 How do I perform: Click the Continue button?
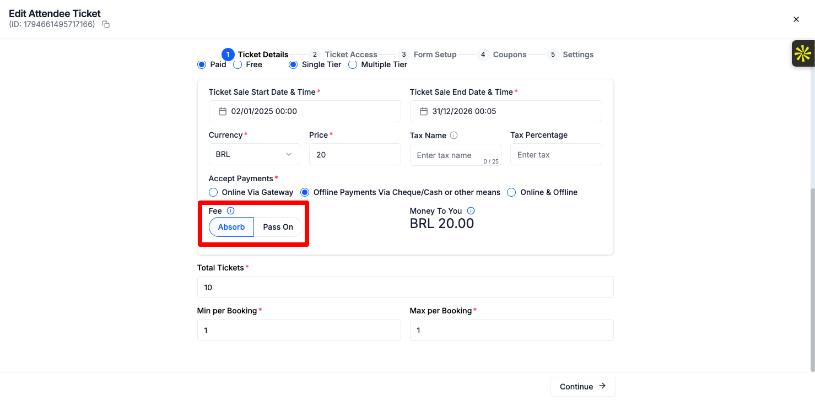click(x=583, y=387)
